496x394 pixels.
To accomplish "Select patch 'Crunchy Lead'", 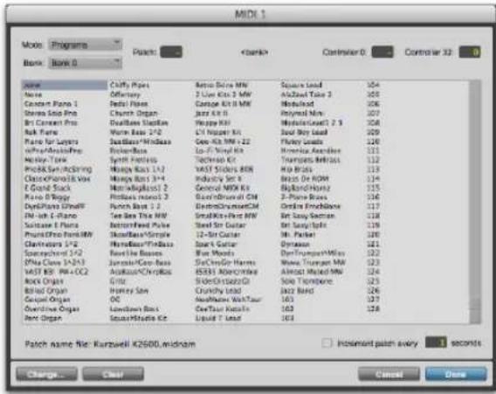I will [x=218, y=291].
